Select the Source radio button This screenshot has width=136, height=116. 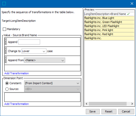pos(7,89)
